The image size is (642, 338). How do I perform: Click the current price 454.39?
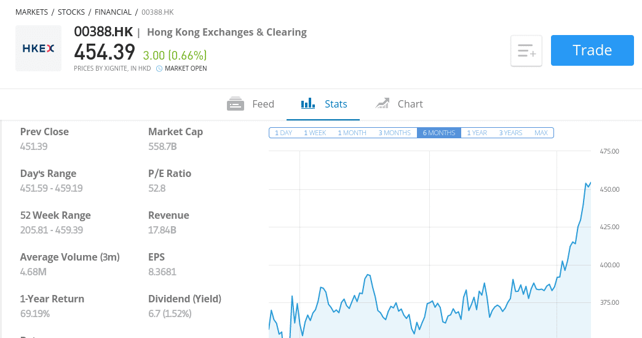click(105, 52)
